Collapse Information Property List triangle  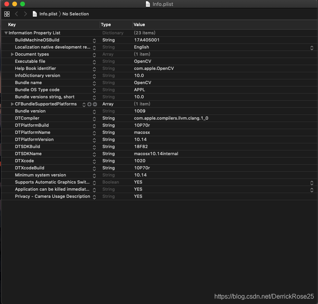(x=6, y=33)
